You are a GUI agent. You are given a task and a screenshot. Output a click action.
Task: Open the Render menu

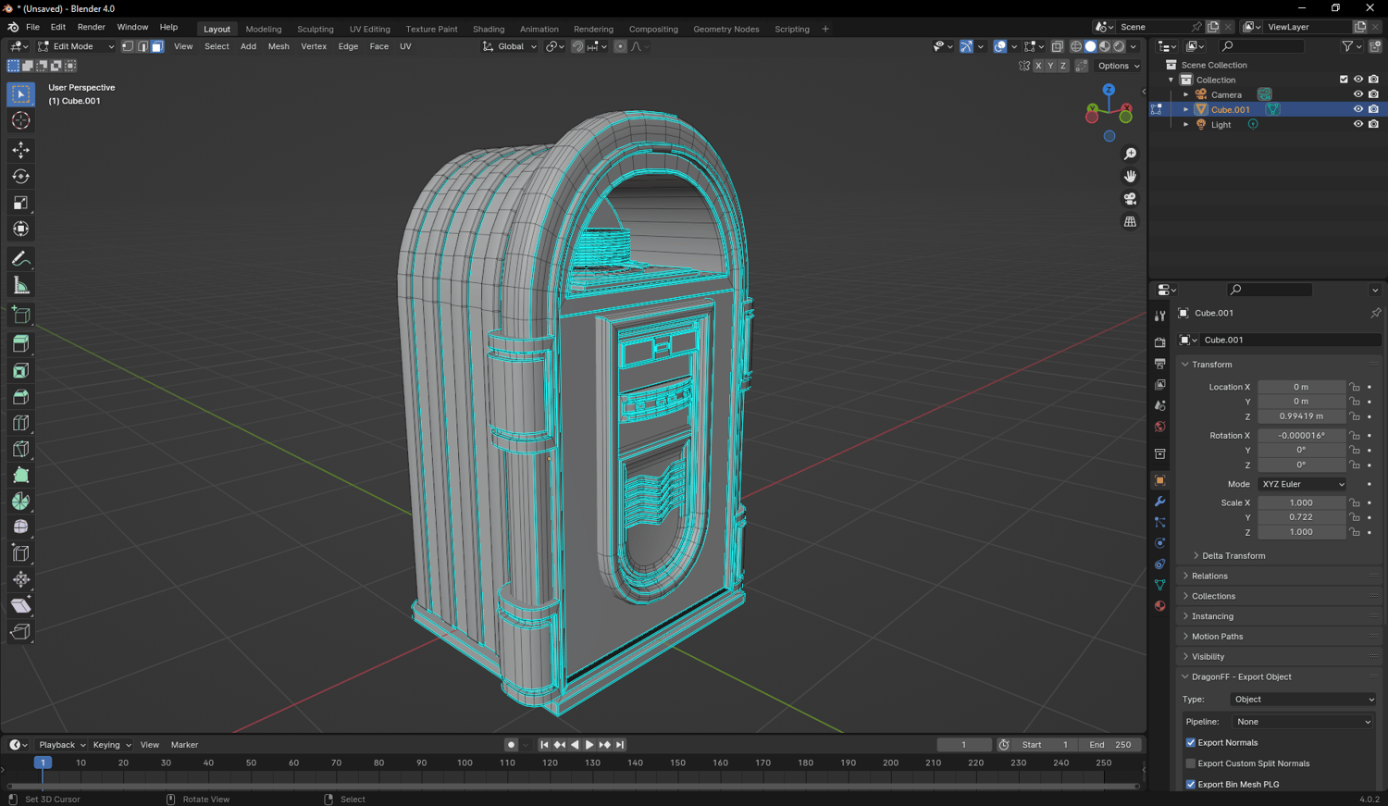91,28
